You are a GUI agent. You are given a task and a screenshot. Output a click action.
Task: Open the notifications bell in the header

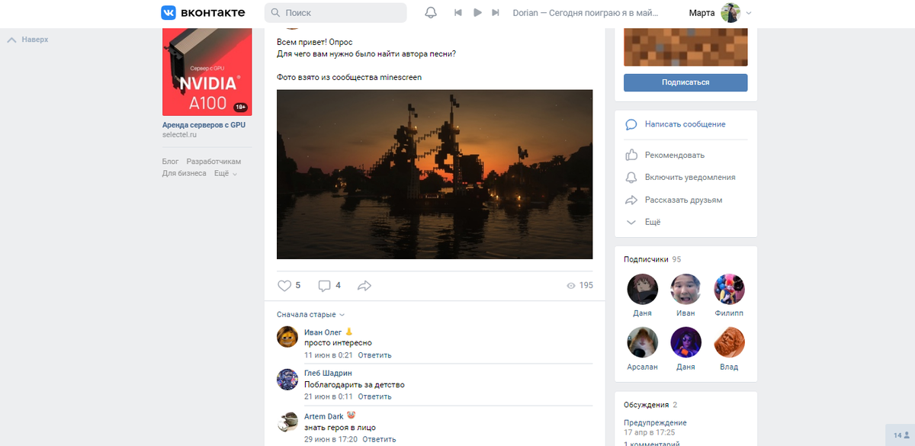(x=431, y=13)
